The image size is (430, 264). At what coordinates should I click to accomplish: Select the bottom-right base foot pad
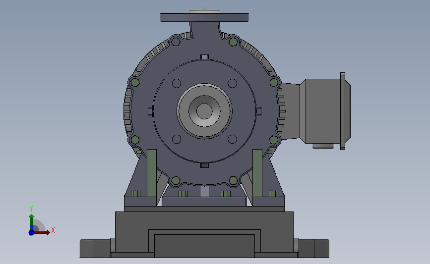coord(314,249)
